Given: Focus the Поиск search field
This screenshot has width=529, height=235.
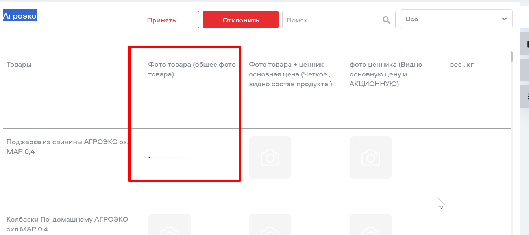Looking at the screenshot, I should pos(339,20).
